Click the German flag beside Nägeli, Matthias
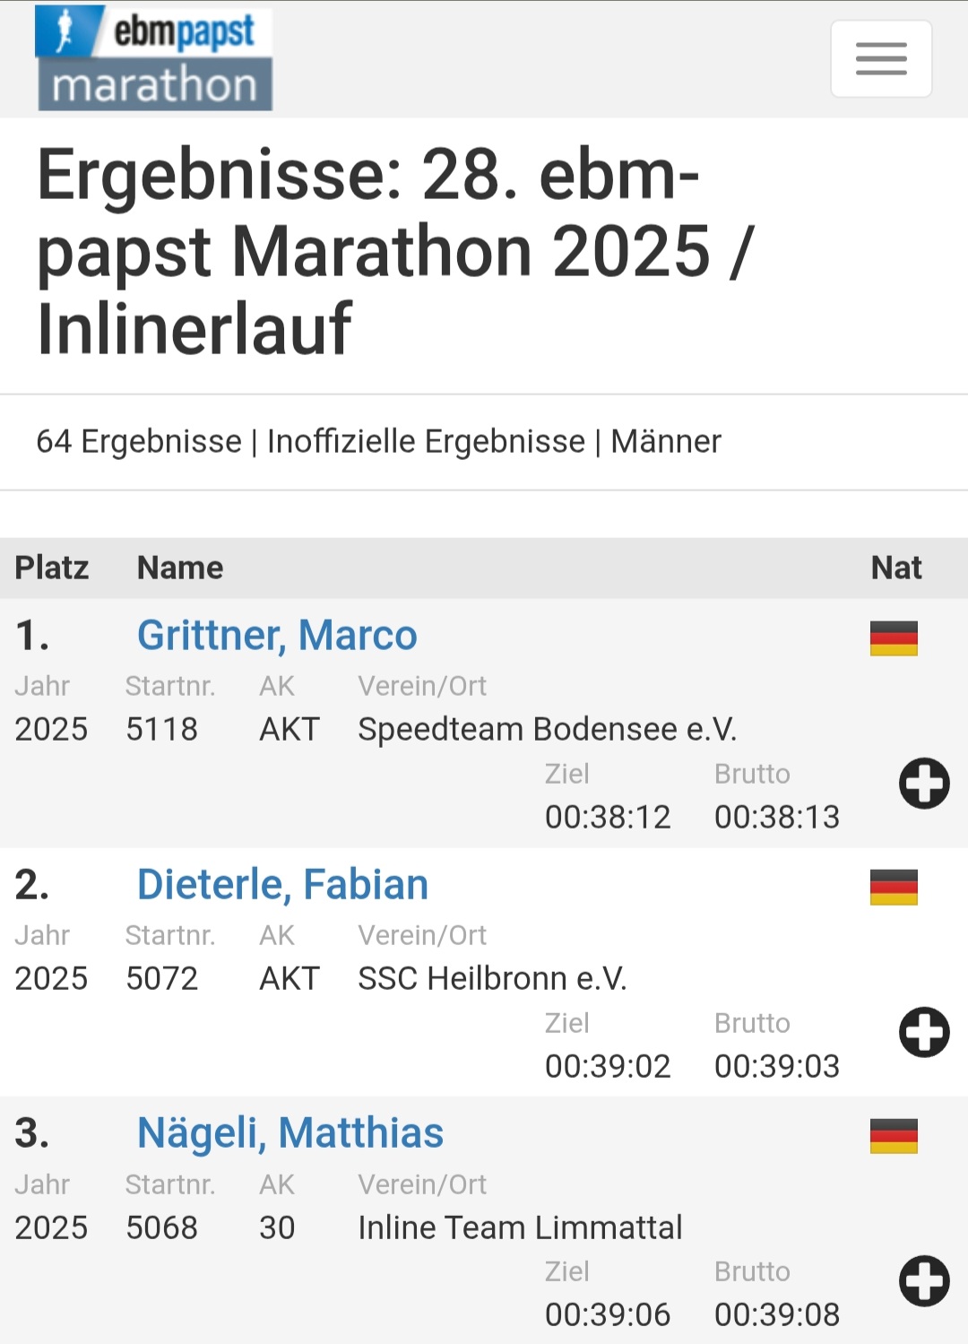 (894, 1136)
